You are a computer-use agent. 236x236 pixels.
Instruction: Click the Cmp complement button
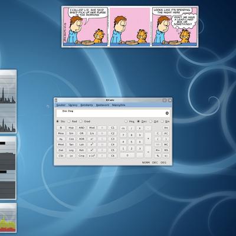click(x=81, y=156)
